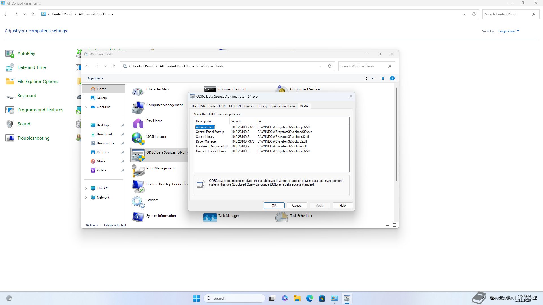Toggle the preview pane button

(x=382, y=78)
